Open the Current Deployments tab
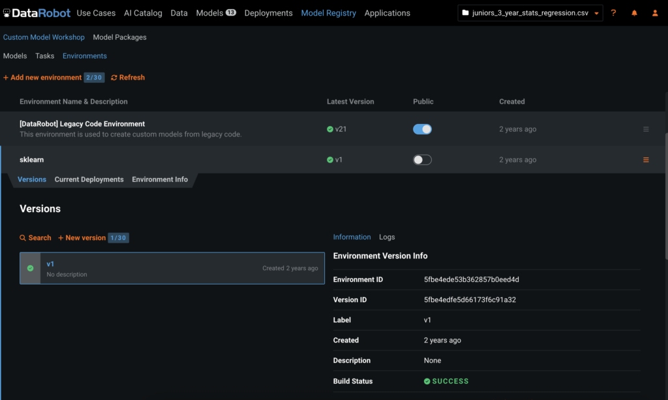This screenshot has height=400, width=668. tap(89, 178)
